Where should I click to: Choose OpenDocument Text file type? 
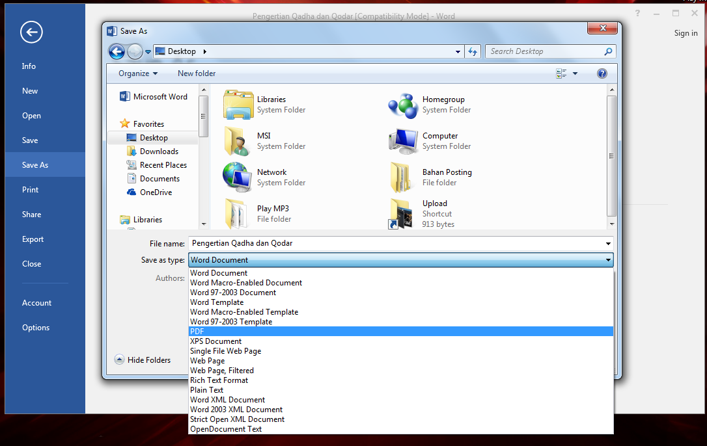point(401,429)
